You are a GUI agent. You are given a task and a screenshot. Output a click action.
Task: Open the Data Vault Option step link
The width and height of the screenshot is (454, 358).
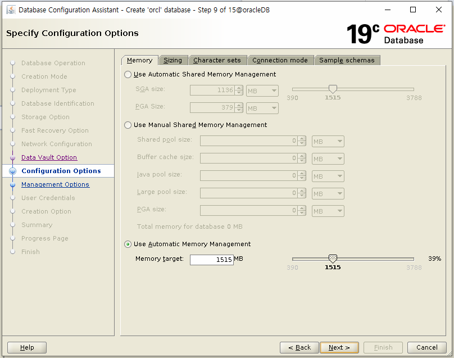click(49, 157)
